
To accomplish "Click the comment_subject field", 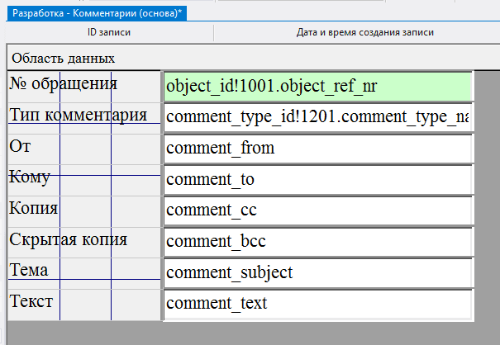I will pos(317,272).
